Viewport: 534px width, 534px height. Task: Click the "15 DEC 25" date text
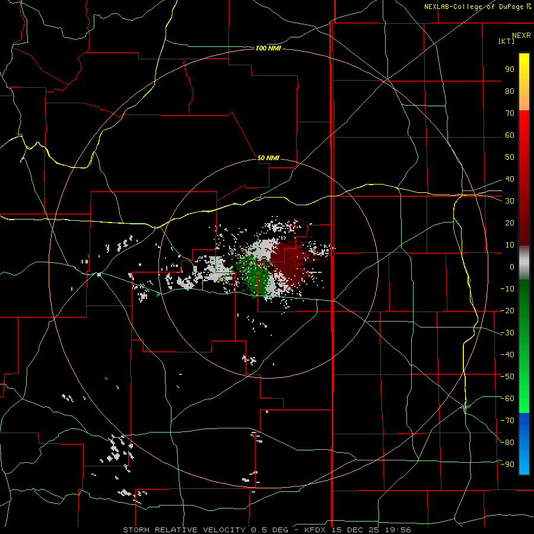[x=357, y=530]
